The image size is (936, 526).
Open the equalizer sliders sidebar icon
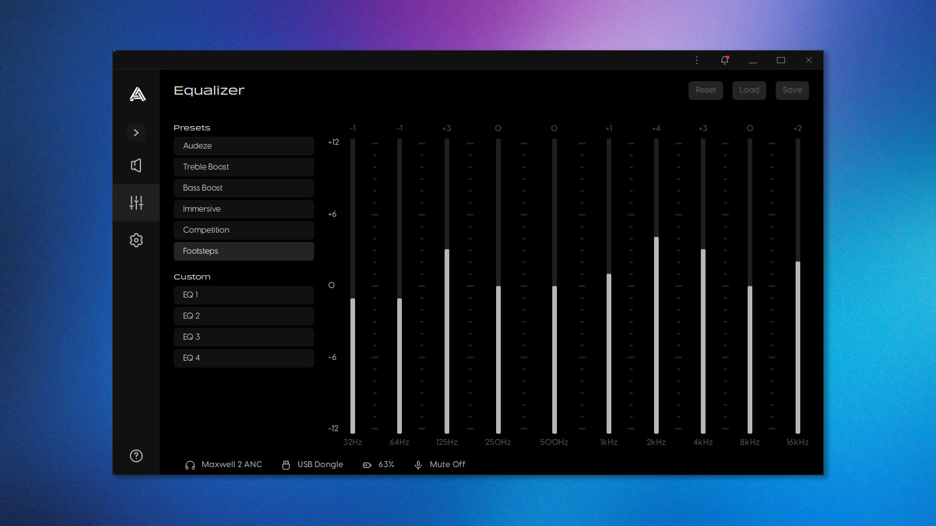point(136,203)
